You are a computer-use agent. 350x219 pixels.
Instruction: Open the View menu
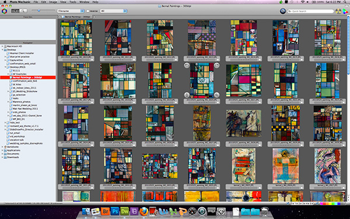pyautogui.click(x=63, y=2)
